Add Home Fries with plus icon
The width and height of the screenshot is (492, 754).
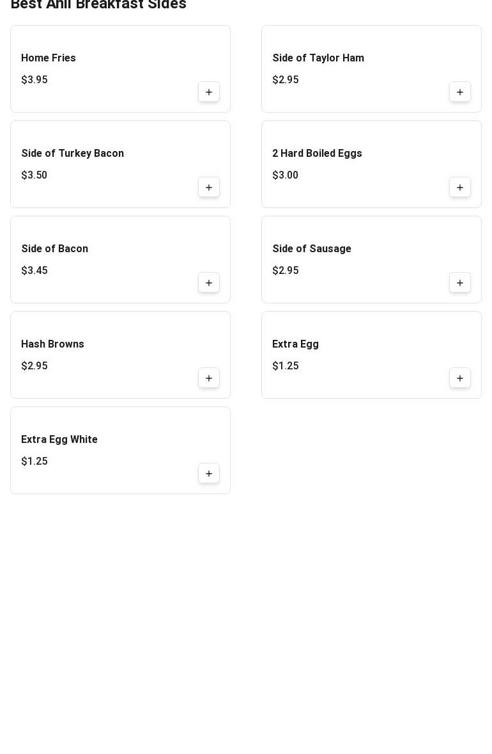coord(209,92)
